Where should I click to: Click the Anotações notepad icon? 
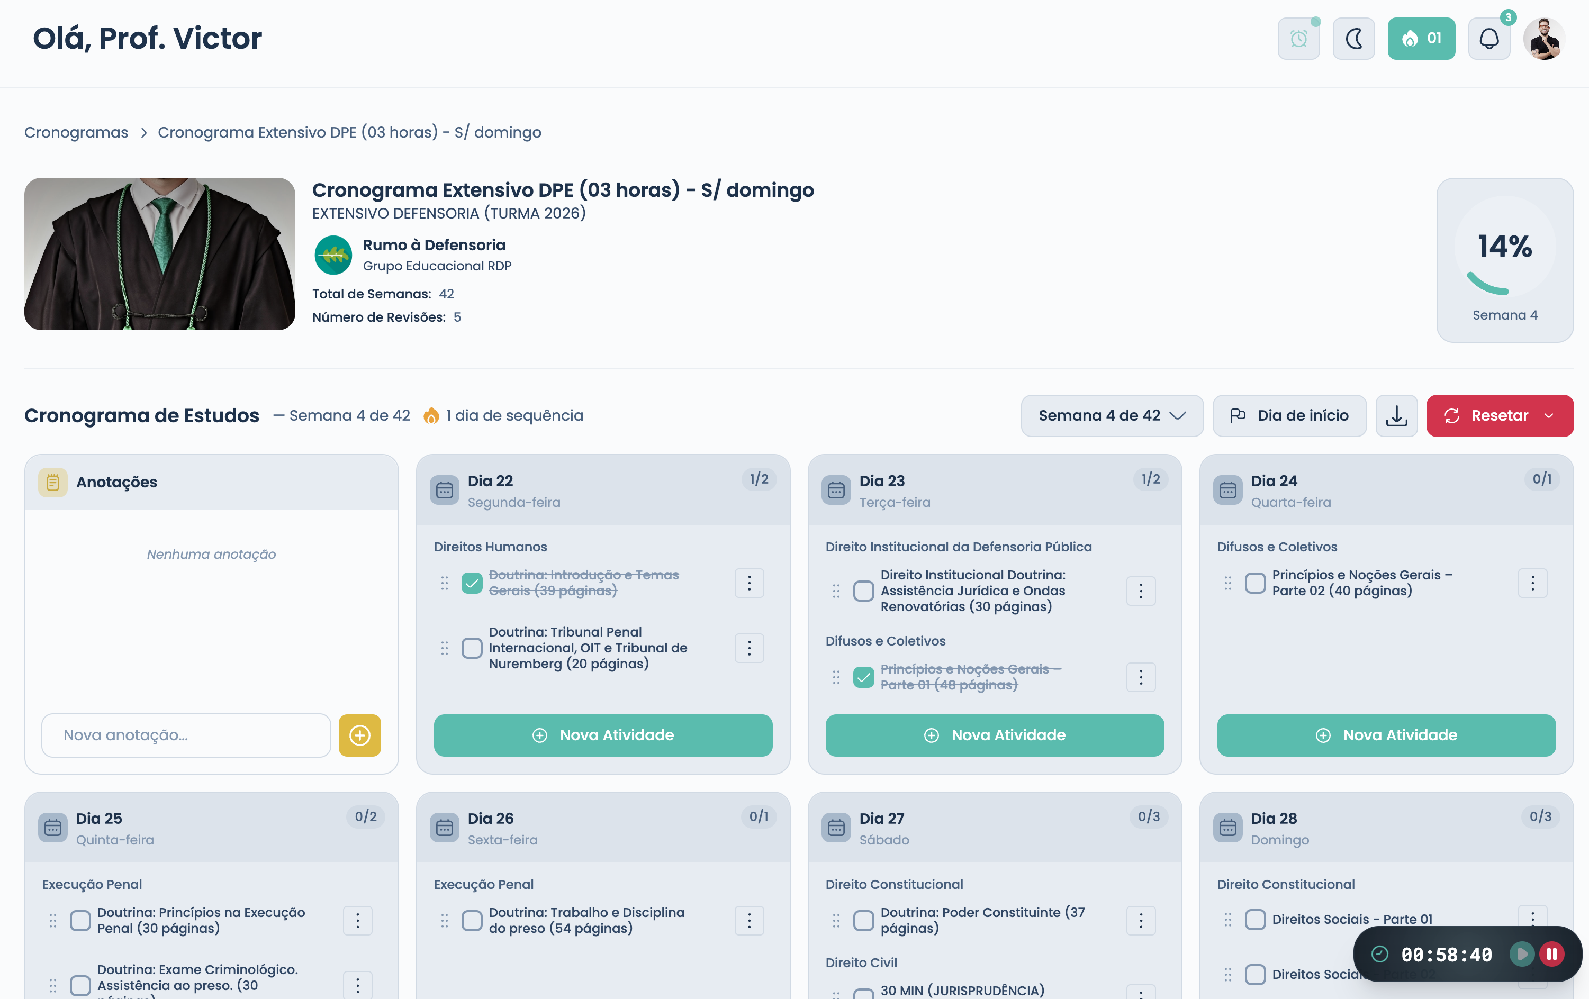(x=53, y=483)
